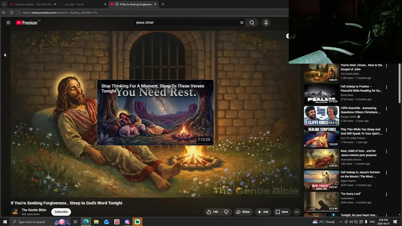Subscribe to The Gentle Bible
Viewport: 402px width, 226px height.
coord(61,212)
